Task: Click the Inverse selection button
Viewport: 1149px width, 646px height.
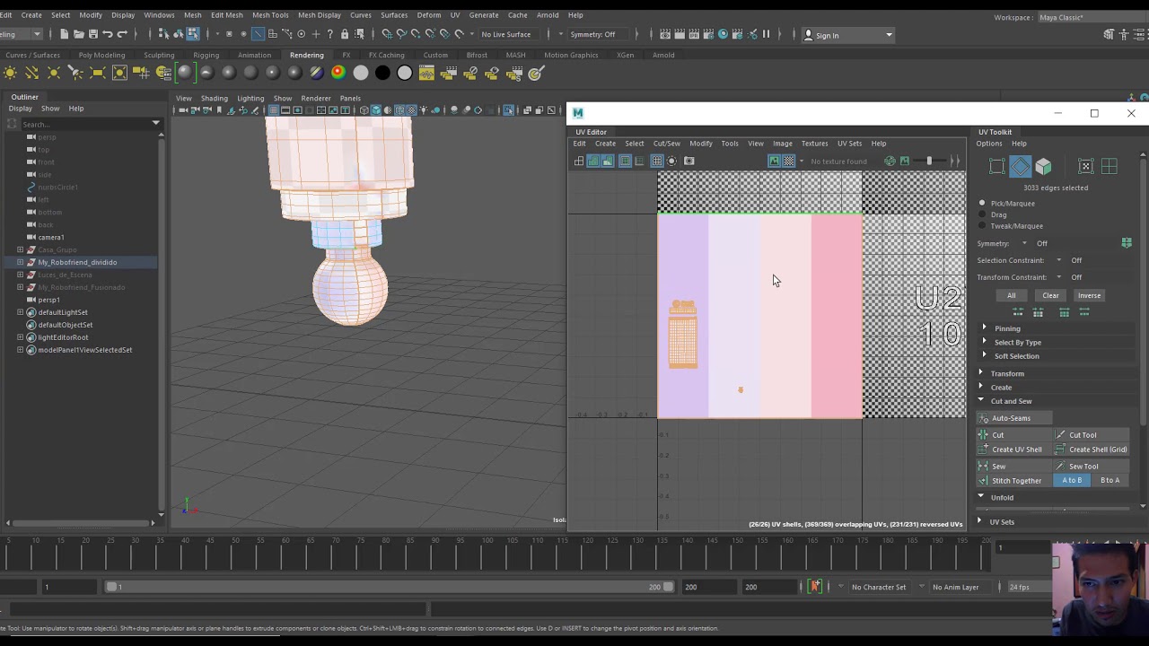Action: coord(1089,295)
